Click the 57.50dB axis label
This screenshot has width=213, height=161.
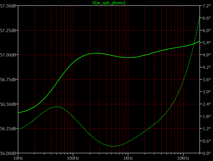point(8,6)
